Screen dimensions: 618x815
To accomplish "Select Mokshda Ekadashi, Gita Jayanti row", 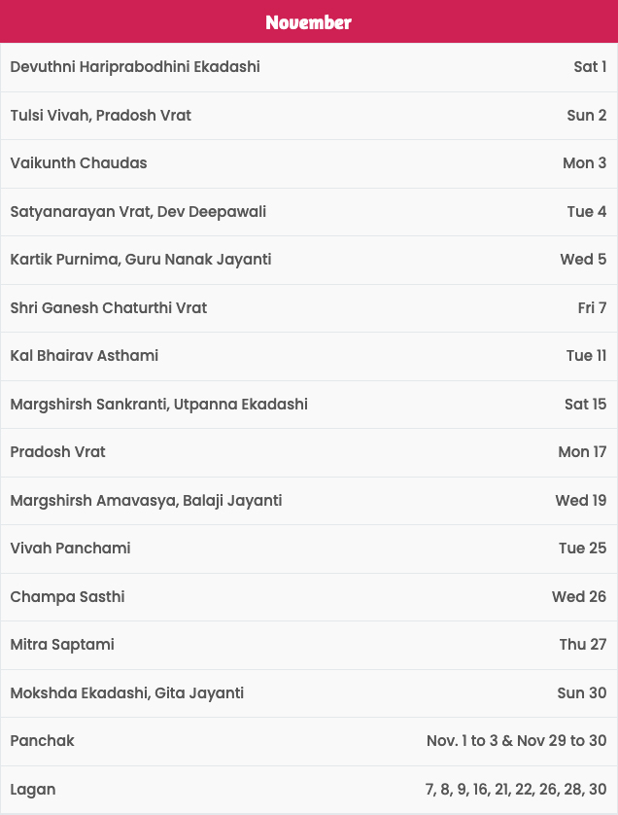I will [309, 692].
